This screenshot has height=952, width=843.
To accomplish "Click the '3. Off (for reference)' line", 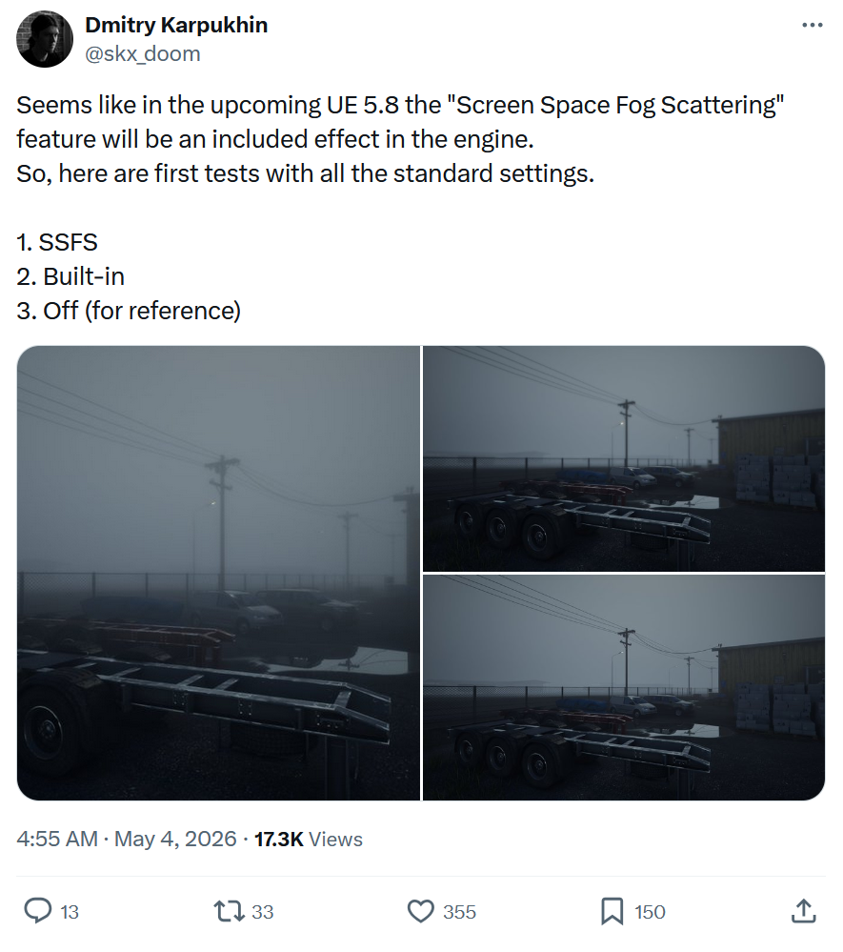I will [x=129, y=311].
